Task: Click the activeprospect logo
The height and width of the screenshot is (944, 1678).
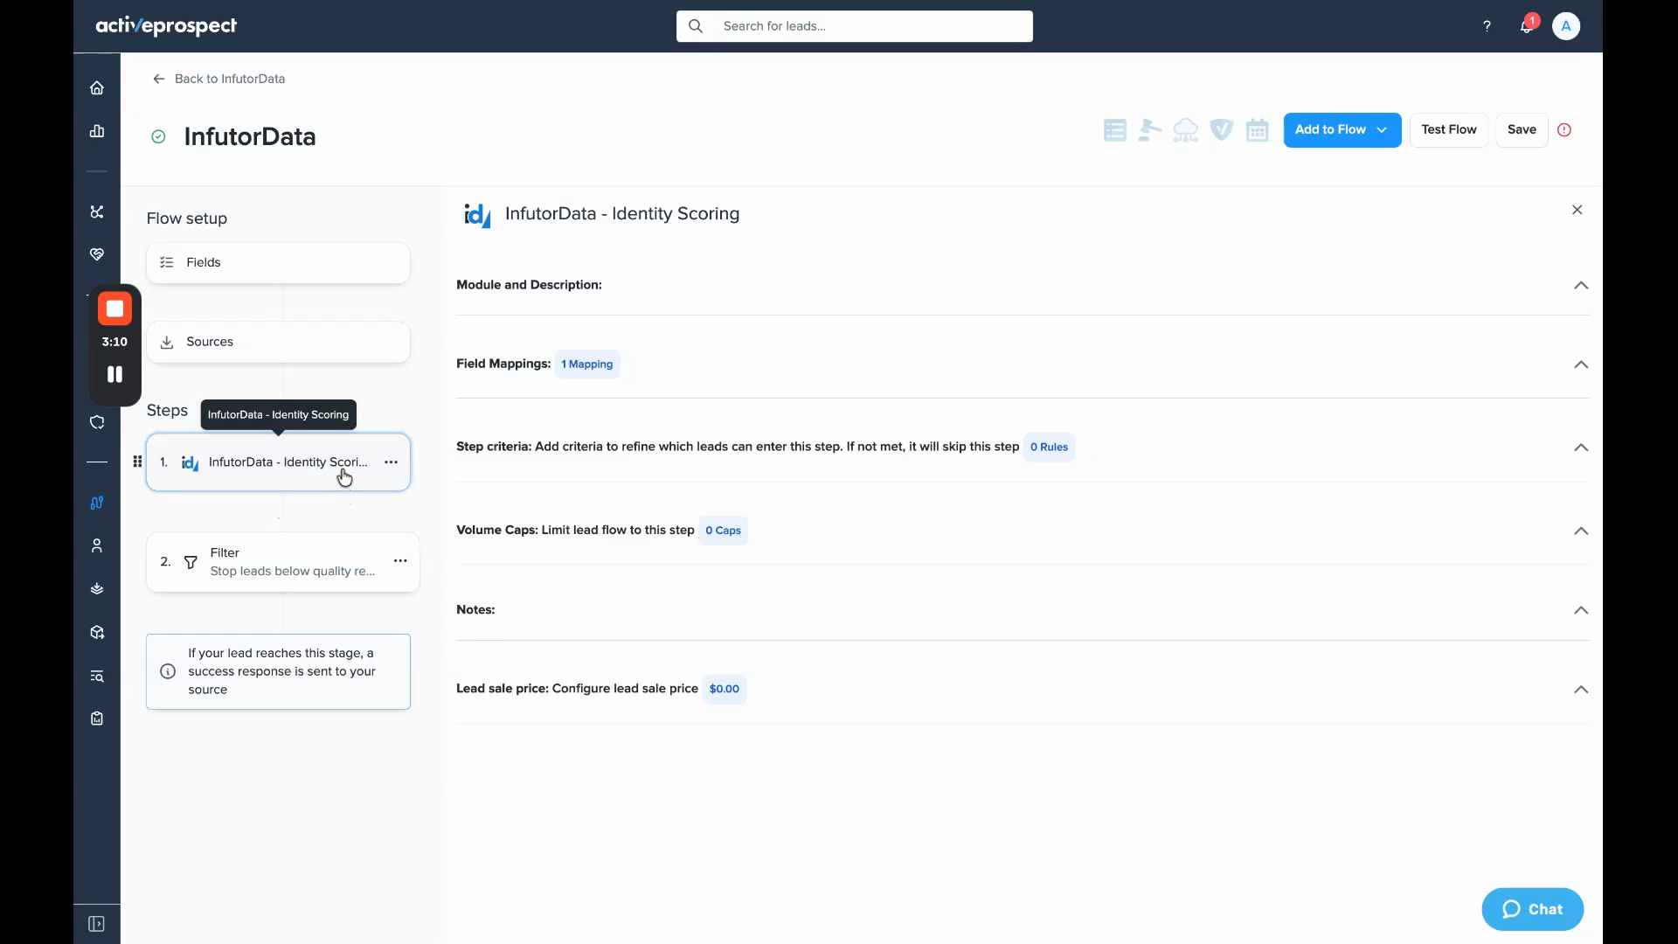Action: tap(166, 26)
